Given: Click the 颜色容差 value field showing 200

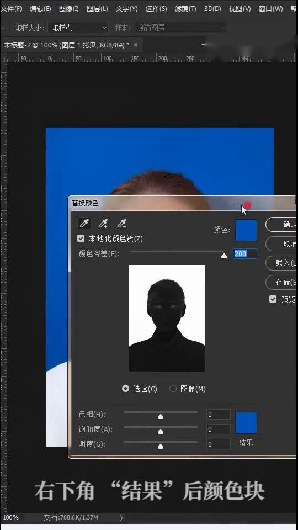Looking at the screenshot, I should (x=245, y=253).
